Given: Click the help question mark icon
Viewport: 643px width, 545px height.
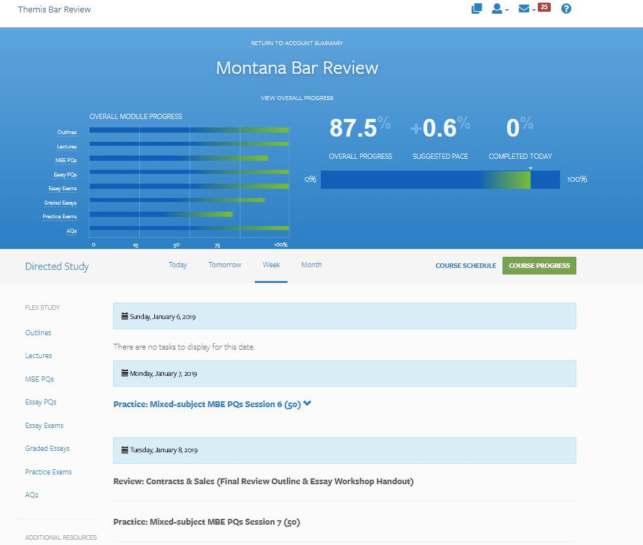Looking at the screenshot, I should [566, 9].
